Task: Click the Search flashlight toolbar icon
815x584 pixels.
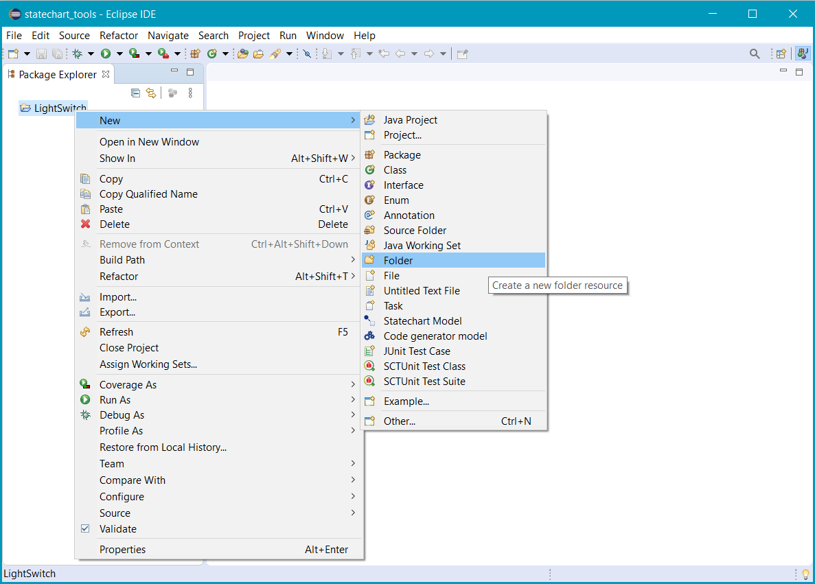Action: 275,54
